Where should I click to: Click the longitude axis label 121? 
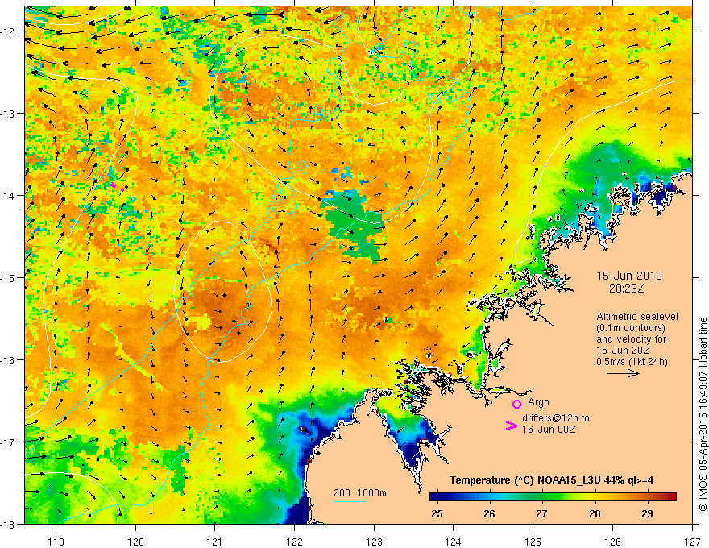coord(215,542)
